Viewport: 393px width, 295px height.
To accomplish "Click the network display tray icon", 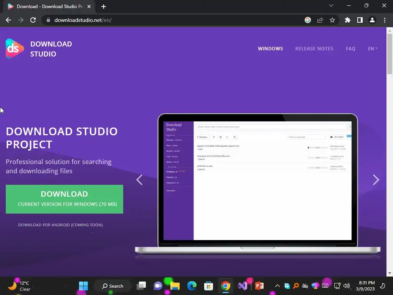I will 337,286.
